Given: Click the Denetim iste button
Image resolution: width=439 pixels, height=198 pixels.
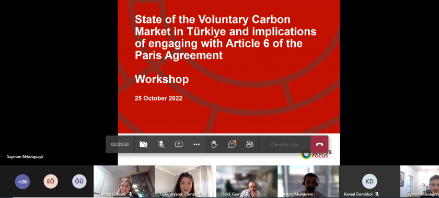Looking at the screenshot, I should [285, 144].
